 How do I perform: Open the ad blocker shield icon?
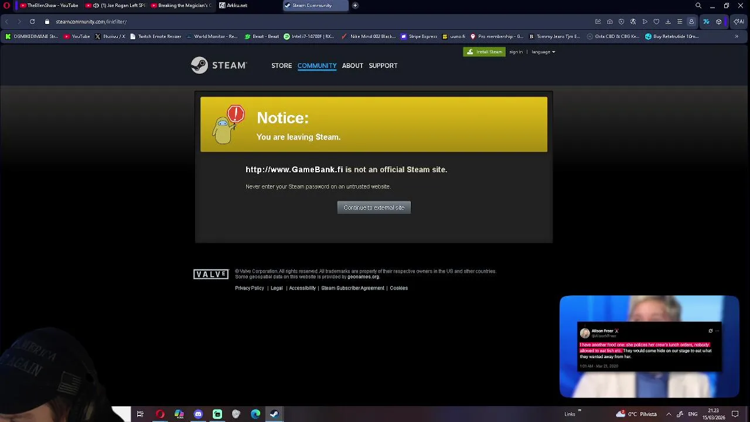point(621,22)
